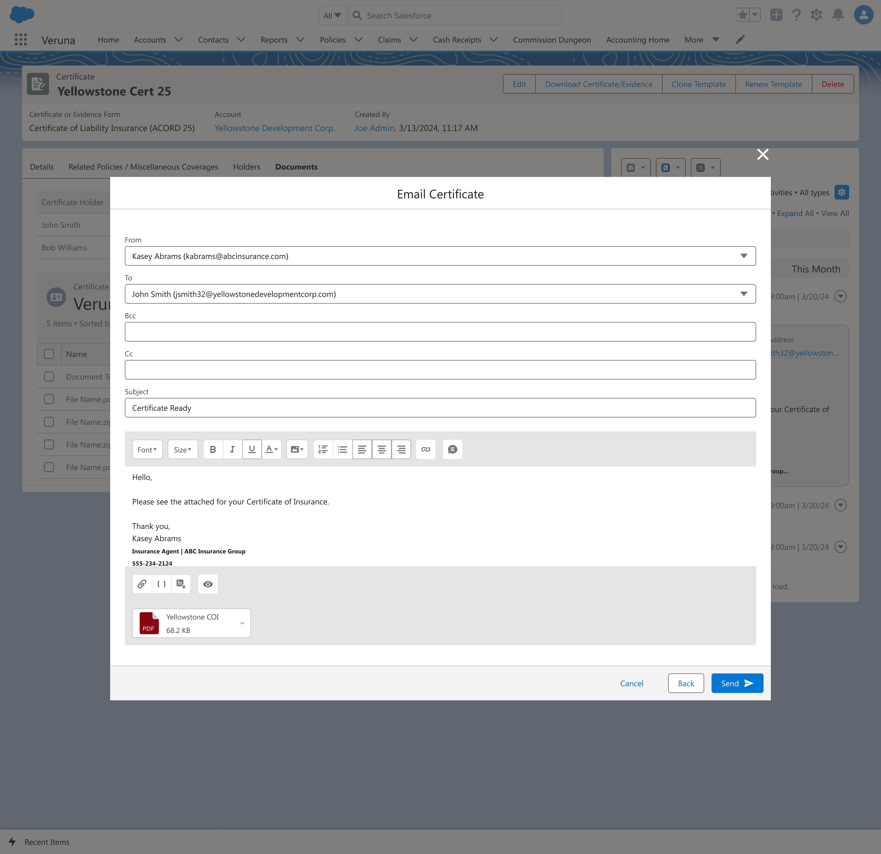Align email text to the right
Image resolution: width=881 pixels, height=854 pixels.
click(401, 449)
